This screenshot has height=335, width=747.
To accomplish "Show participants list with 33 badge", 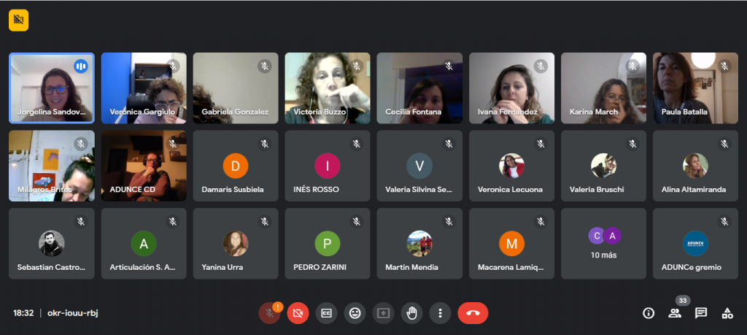I will (x=675, y=313).
